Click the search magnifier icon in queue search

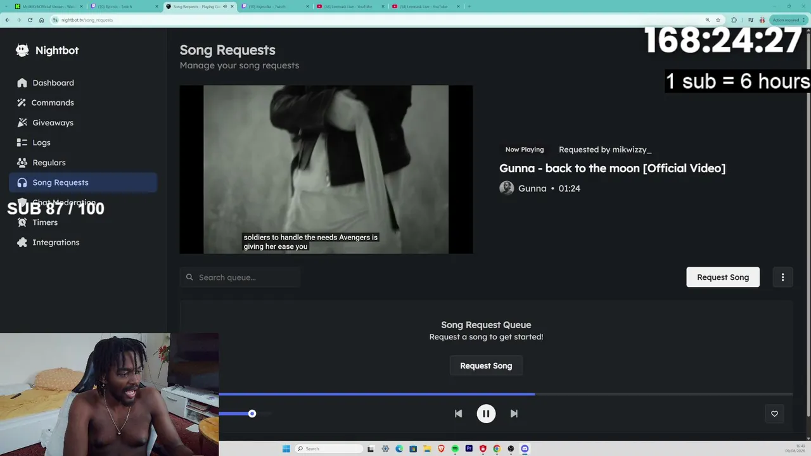point(189,277)
